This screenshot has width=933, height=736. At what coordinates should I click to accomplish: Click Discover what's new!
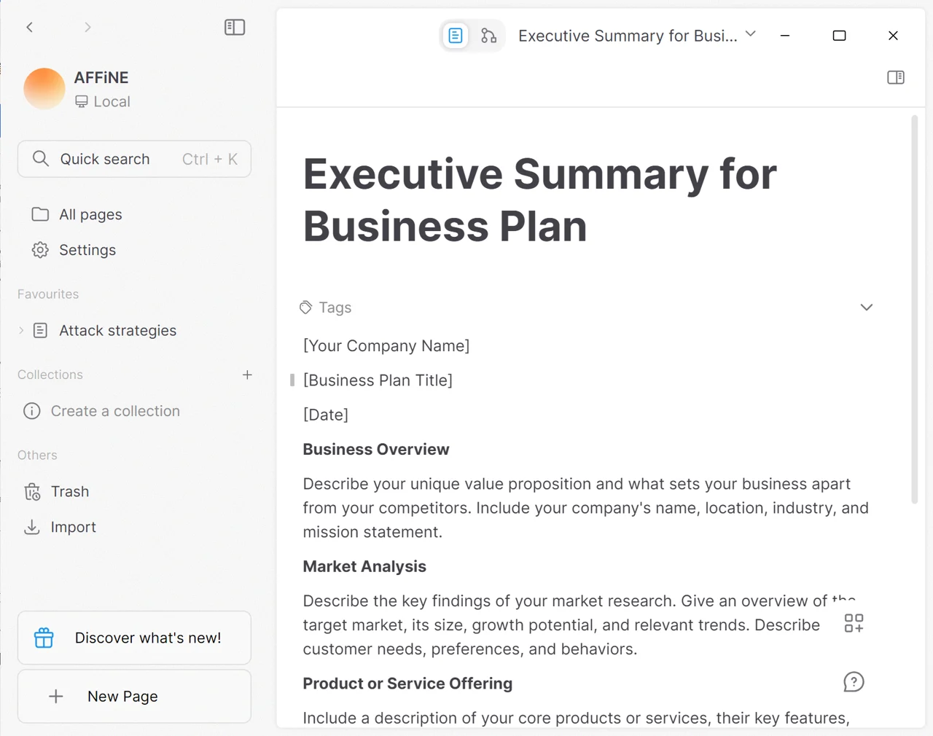tap(134, 638)
